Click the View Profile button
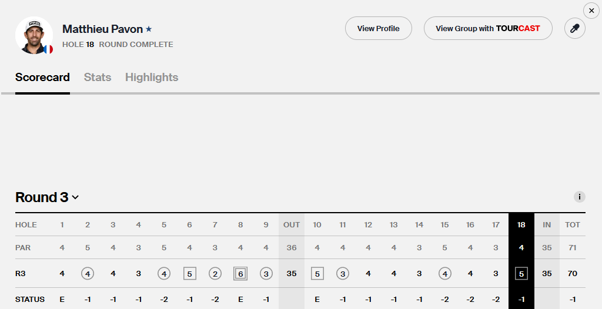The image size is (602, 309). point(378,28)
